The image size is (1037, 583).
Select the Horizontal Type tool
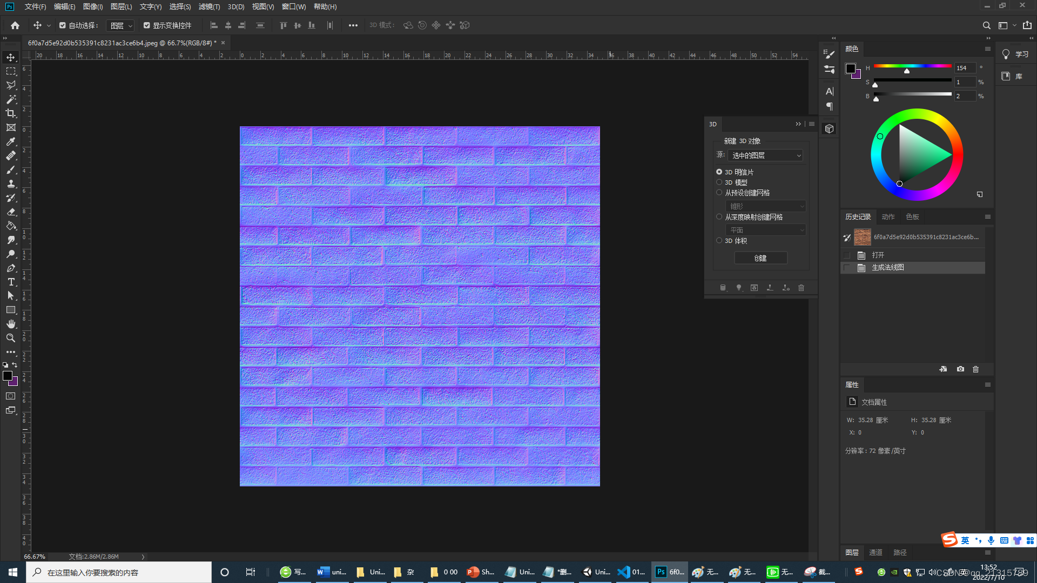pos(11,282)
